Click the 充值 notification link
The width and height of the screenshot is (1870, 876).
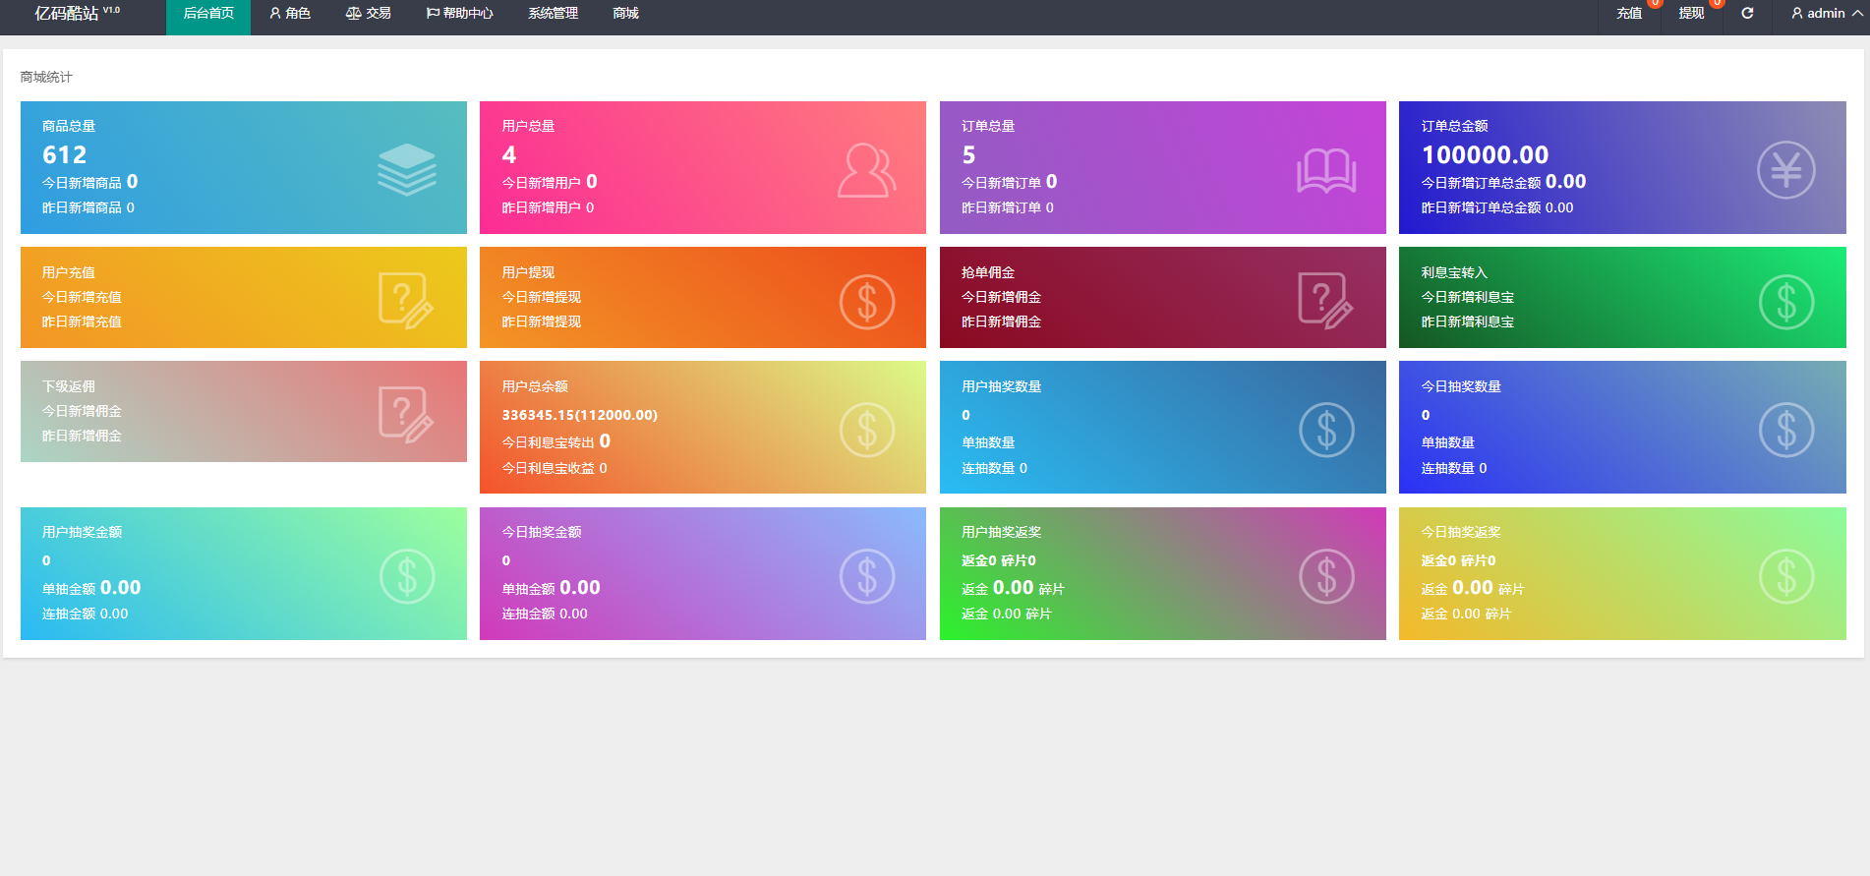pos(1629,14)
